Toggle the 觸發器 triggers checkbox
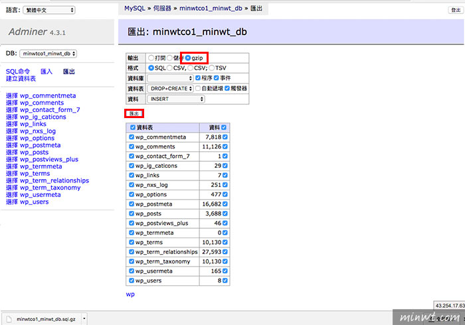The width and height of the screenshot is (465, 325). 227,88
